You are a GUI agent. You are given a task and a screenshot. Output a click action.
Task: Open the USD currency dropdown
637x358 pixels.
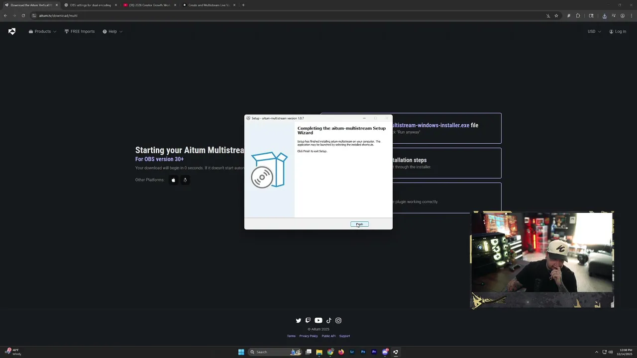coord(594,31)
